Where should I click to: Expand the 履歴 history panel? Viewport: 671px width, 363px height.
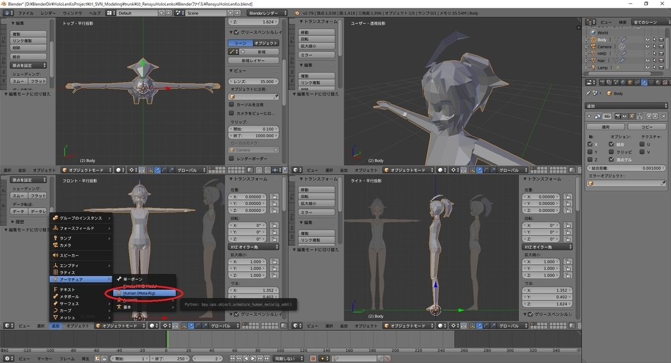tap(13, 222)
